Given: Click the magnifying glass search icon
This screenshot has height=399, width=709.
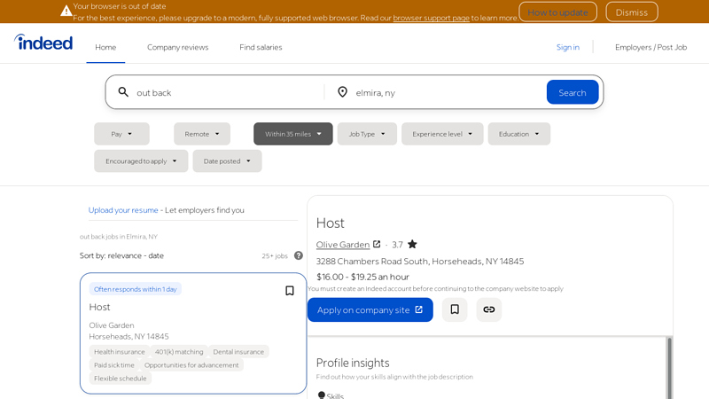Looking at the screenshot, I should coord(123,92).
